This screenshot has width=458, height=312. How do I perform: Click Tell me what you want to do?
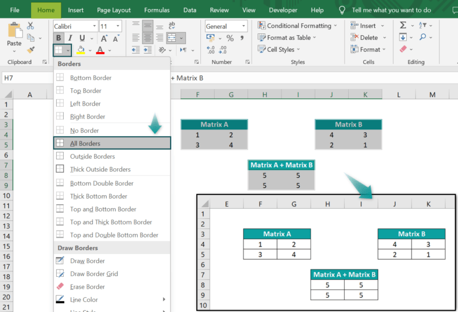click(391, 10)
